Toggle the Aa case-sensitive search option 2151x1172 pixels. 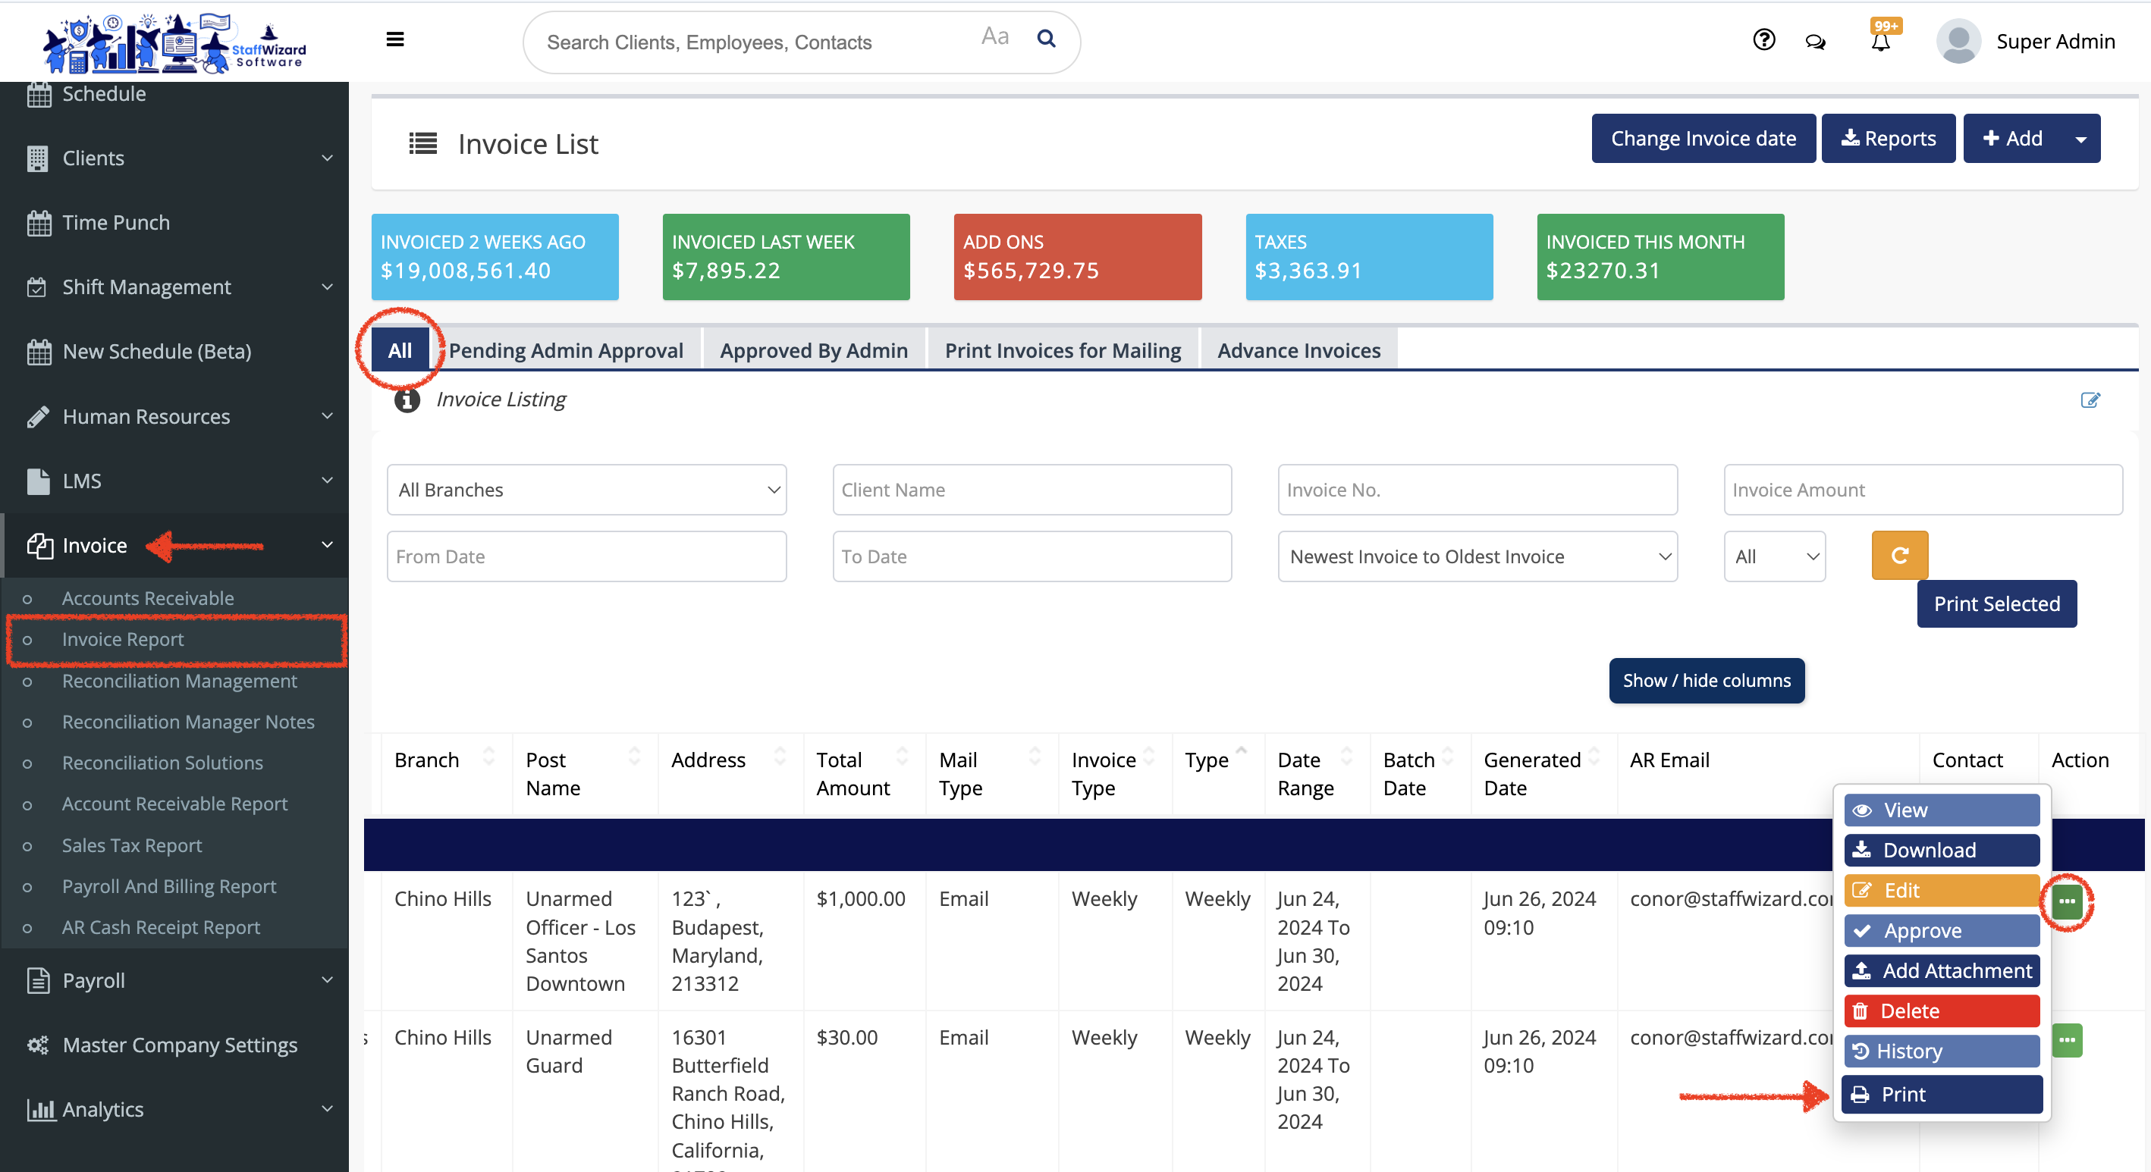[x=994, y=36]
